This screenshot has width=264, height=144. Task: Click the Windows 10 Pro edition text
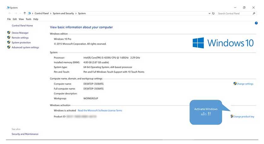(x=62, y=39)
